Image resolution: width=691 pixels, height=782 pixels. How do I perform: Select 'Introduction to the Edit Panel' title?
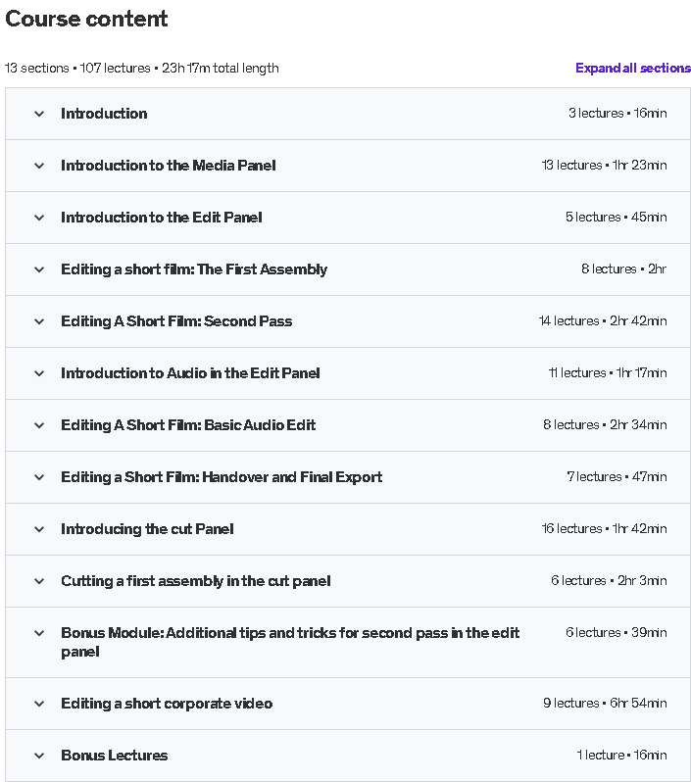(161, 218)
